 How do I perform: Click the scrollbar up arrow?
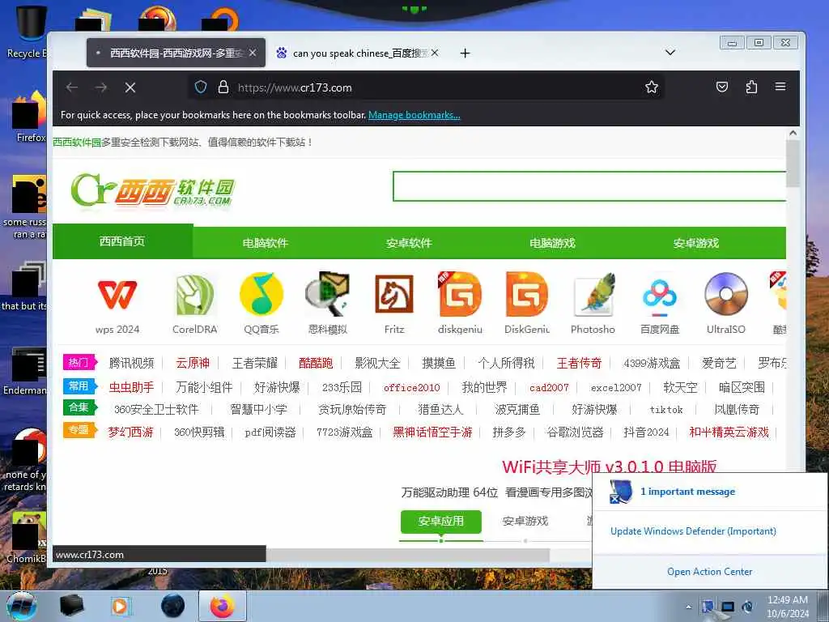point(793,134)
